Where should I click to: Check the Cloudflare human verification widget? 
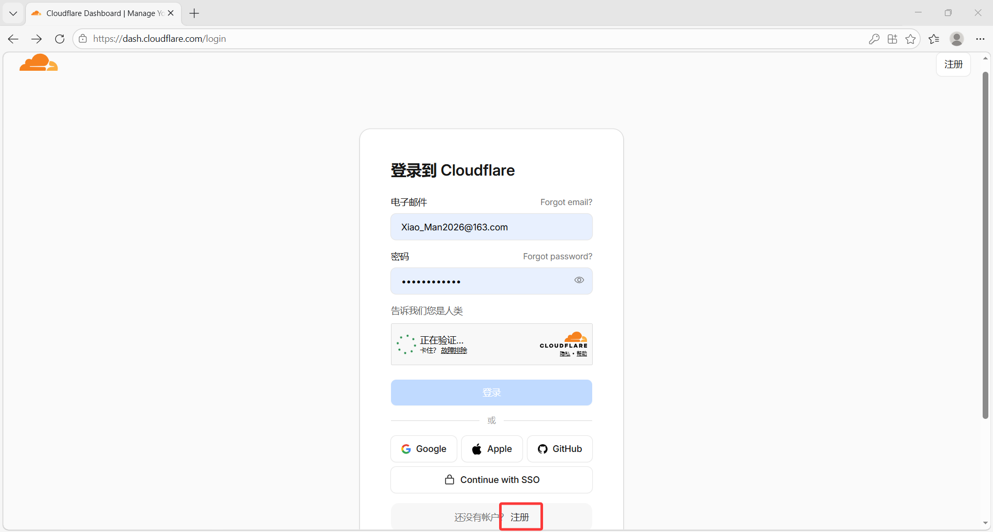click(407, 344)
